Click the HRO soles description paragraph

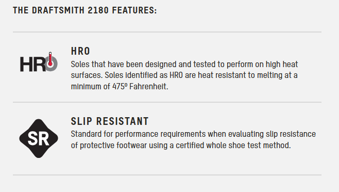[184, 75]
